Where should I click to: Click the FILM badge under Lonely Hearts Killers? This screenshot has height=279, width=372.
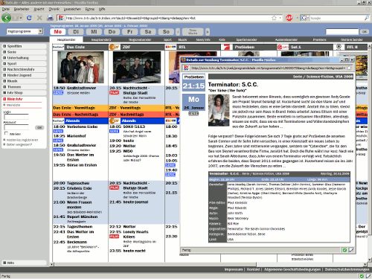pos(115,237)
